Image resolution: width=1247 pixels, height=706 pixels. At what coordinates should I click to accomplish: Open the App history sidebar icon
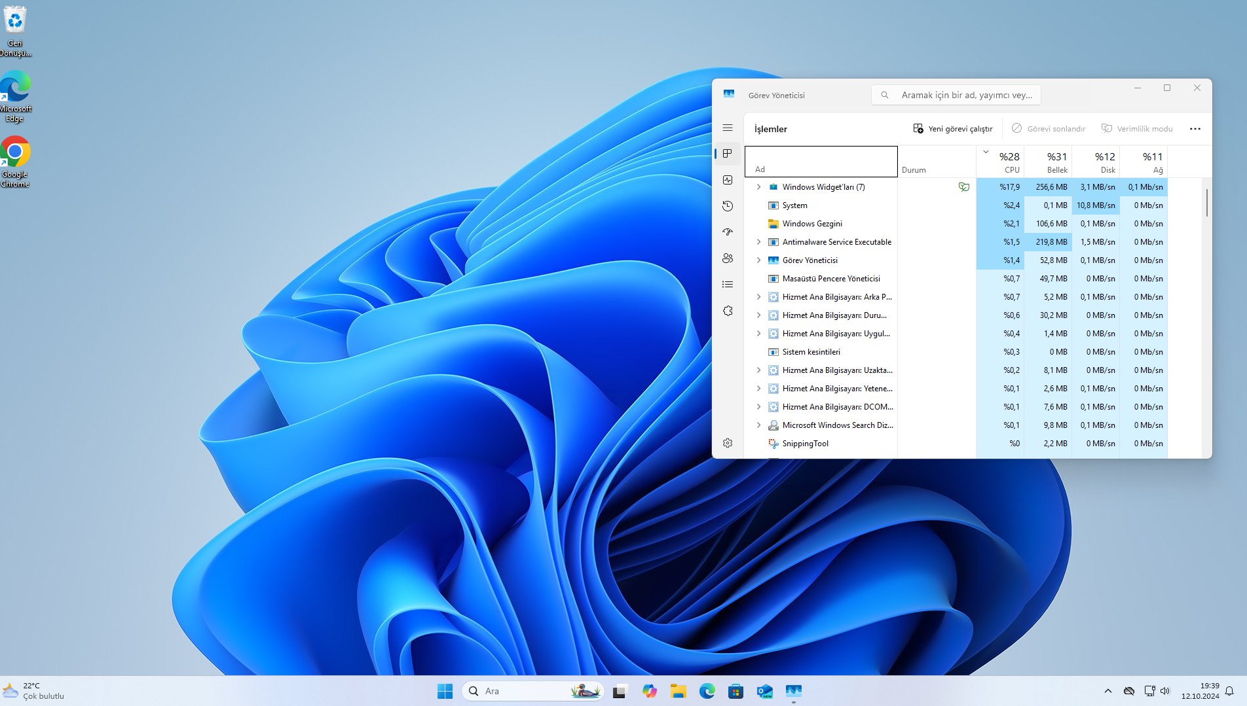728,206
